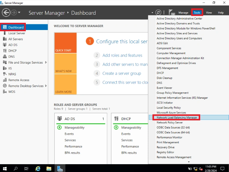229x172 pixels.
Task: Click Add roles and features link
Action: point(122,55)
